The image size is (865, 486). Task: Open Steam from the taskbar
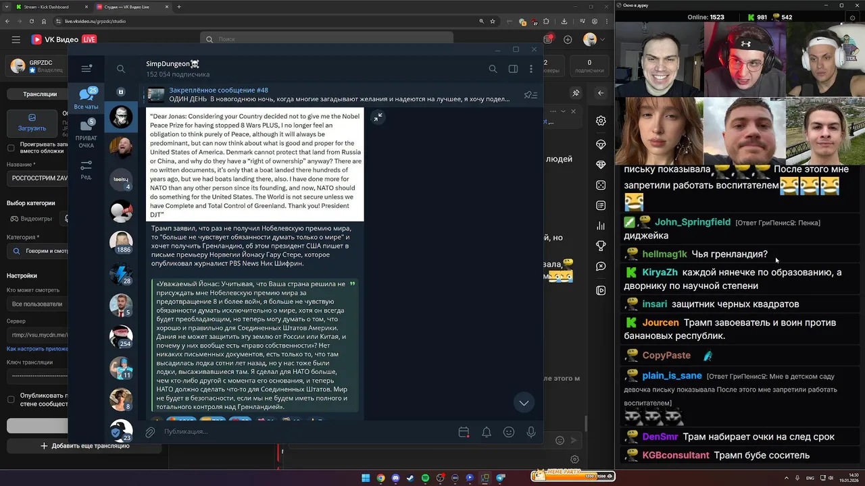tap(410, 478)
